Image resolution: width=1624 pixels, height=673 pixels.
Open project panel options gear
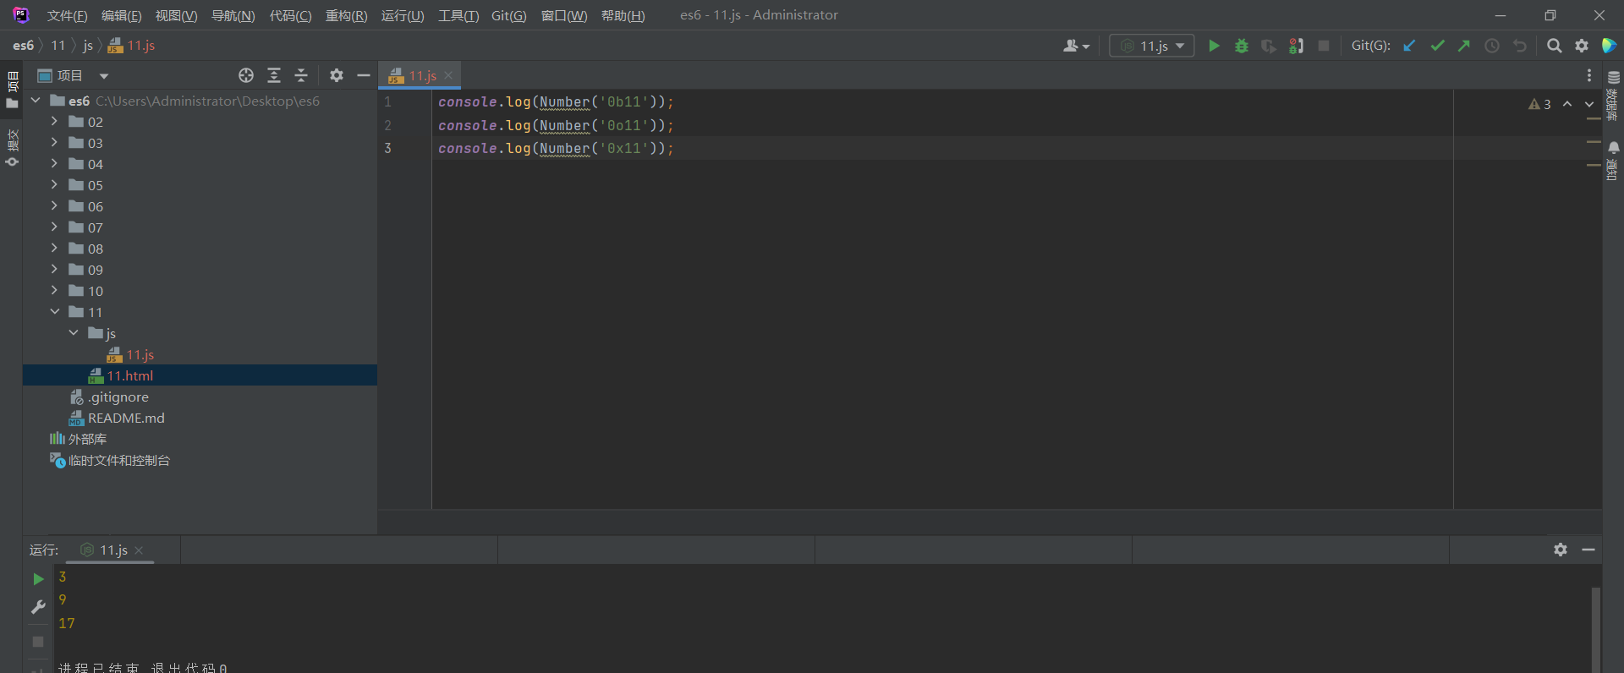[x=337, y=75]
